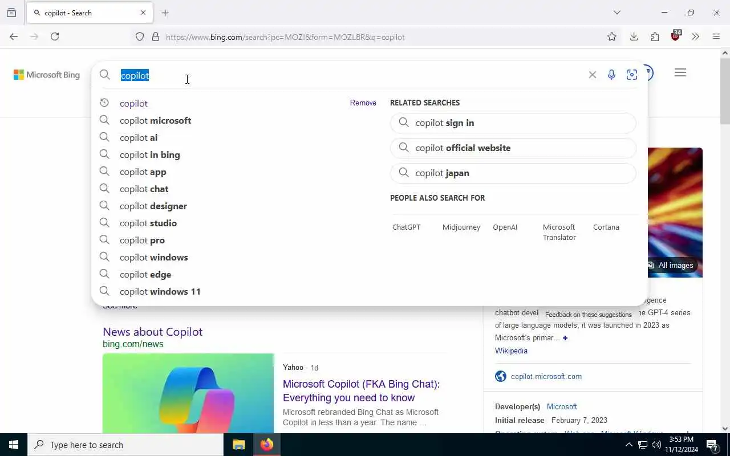Click the Microsoft Bing logo
Viewport: 730px width, 456px height.
[x=47, y=75]
